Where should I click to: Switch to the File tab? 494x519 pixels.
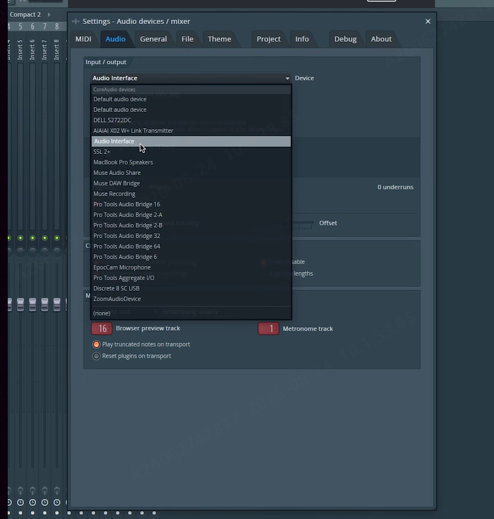pos(187,39)
